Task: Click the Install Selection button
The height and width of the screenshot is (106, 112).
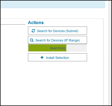Action: pos(57,57)
